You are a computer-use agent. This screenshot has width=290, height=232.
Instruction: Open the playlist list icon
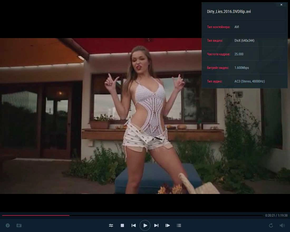pos(179,225)
